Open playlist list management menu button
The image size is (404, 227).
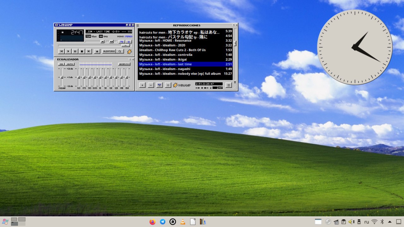point(229,85)
